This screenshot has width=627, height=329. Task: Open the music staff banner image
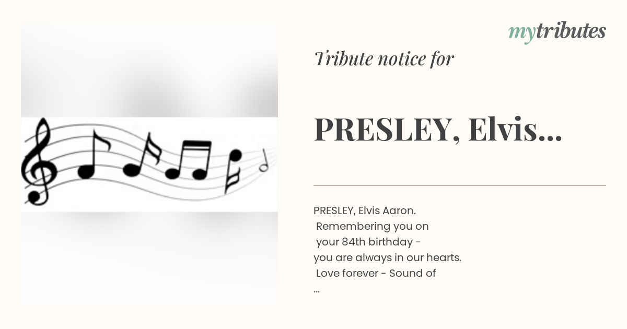coord(149,164)
